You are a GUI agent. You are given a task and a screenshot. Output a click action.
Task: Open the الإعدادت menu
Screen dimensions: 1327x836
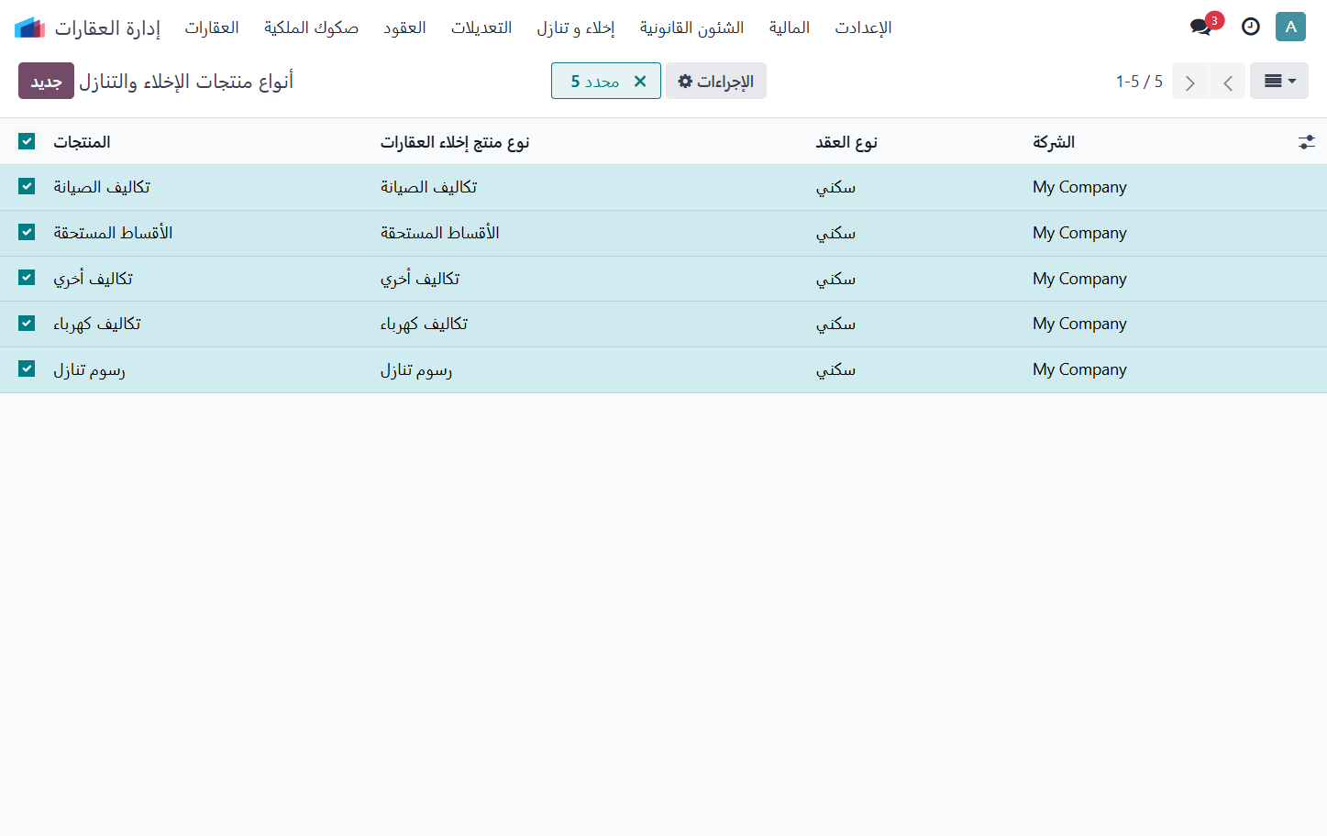pyautogui.click(x=863, y=27)
